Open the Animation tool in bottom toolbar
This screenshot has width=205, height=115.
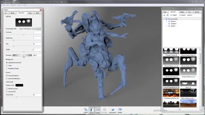click(x=104, y=110)
